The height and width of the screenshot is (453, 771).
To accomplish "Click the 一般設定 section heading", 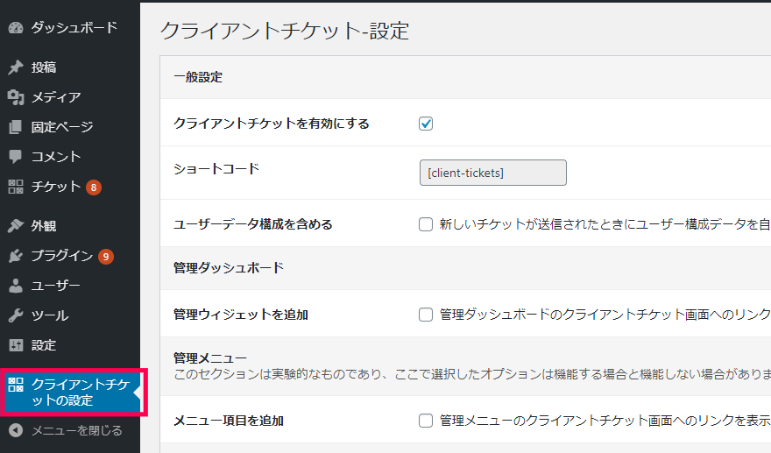I will [198, 77].
